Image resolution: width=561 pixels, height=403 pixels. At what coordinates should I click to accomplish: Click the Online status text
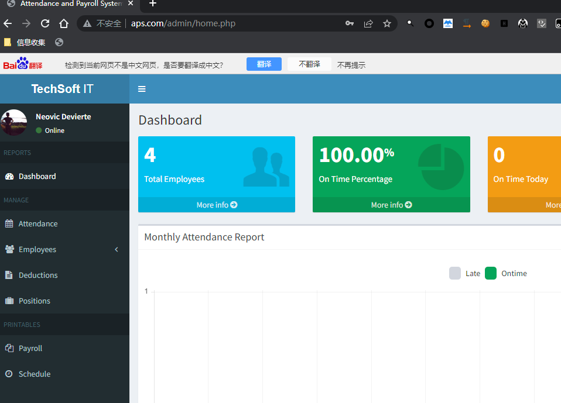54,130
